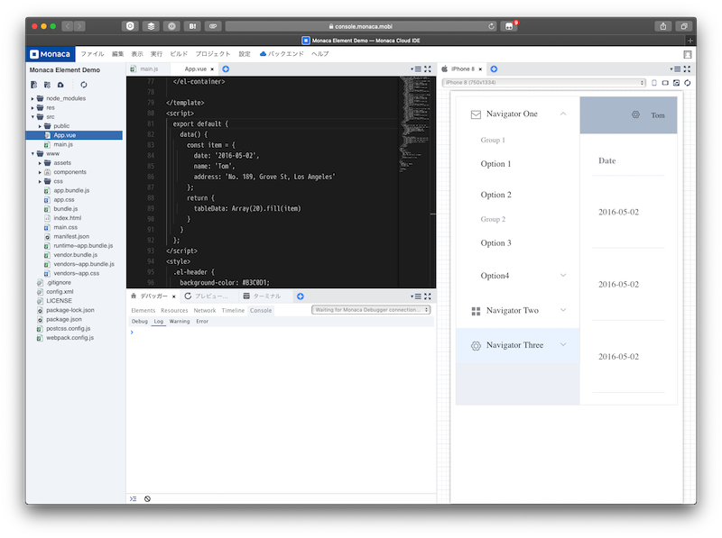The image size is (722, 538).
Task: Select Option 3 in the preview menu
Action: click(495, 242)
